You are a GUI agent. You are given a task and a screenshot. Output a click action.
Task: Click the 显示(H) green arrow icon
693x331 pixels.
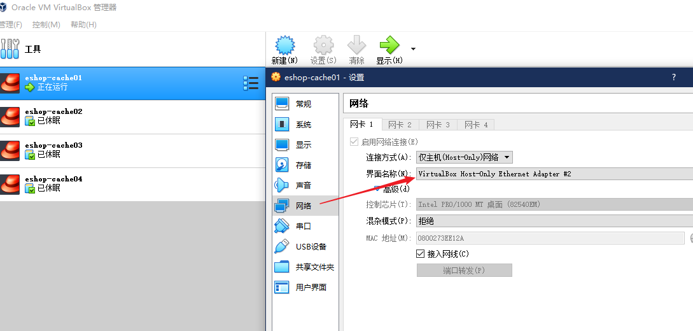pyautogui.click(x=389, y=46)
